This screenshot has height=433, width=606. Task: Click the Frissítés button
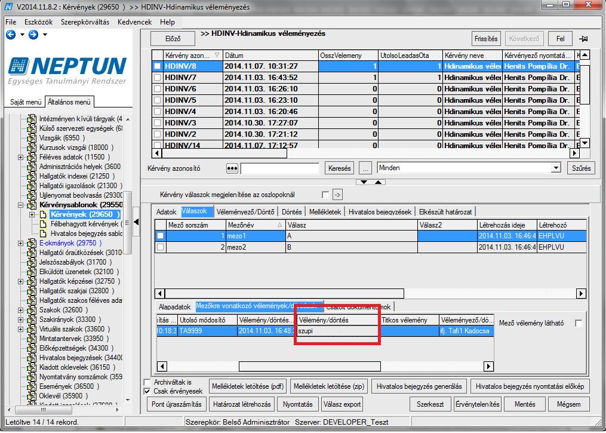[486, 39]
